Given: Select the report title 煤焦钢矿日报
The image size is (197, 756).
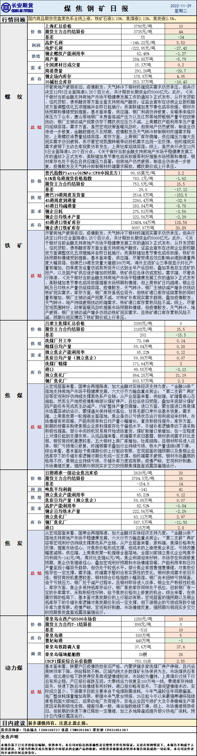Looking at the screenshot, I should (x=96, y=9).
